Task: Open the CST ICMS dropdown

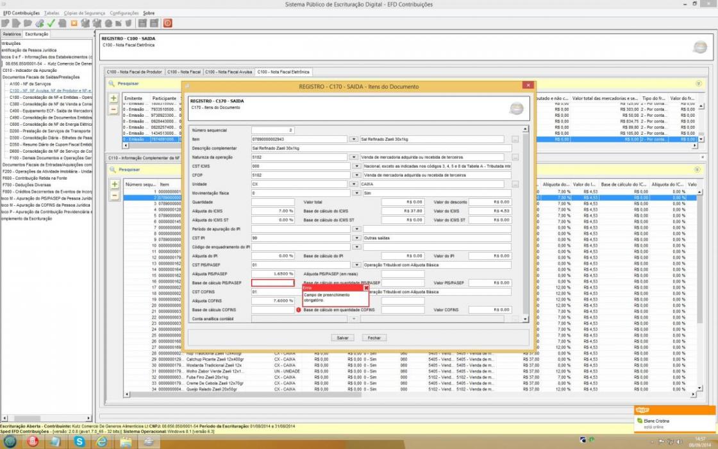Action: 356,166
